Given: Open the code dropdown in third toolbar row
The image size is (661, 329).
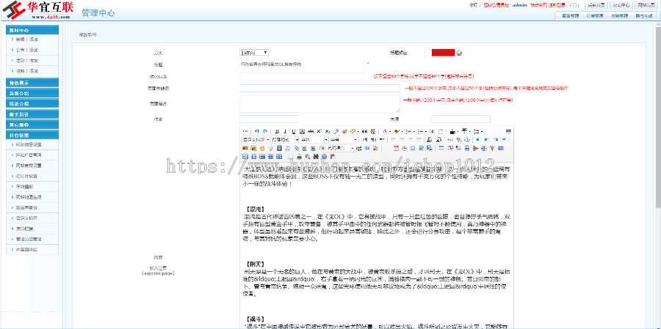Looking at the screenshot, I should tap(340, 148).
